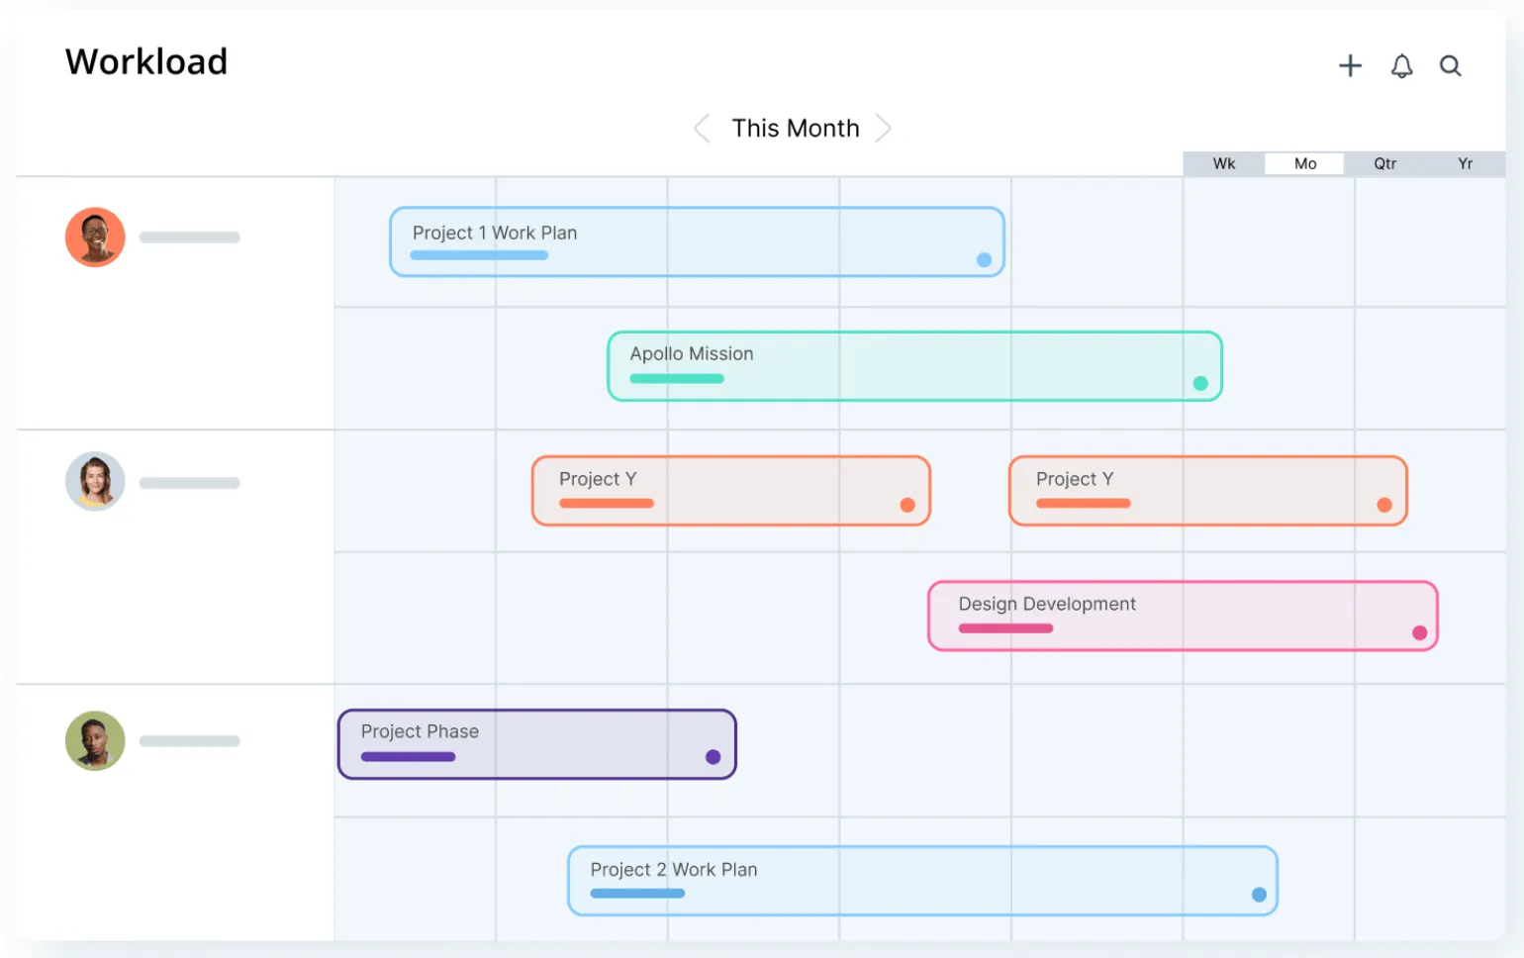Click the orange avatar of first team member
Screen dimensions: 1524x958
pyautogui.click(x=95, y=237)
